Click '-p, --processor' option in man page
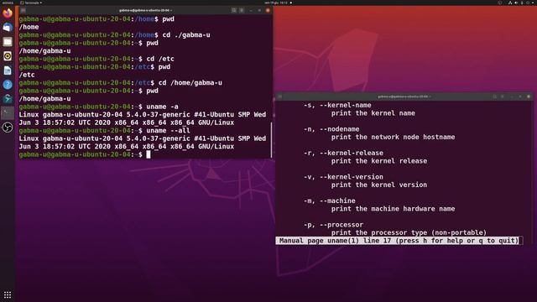 click(334, 225)
